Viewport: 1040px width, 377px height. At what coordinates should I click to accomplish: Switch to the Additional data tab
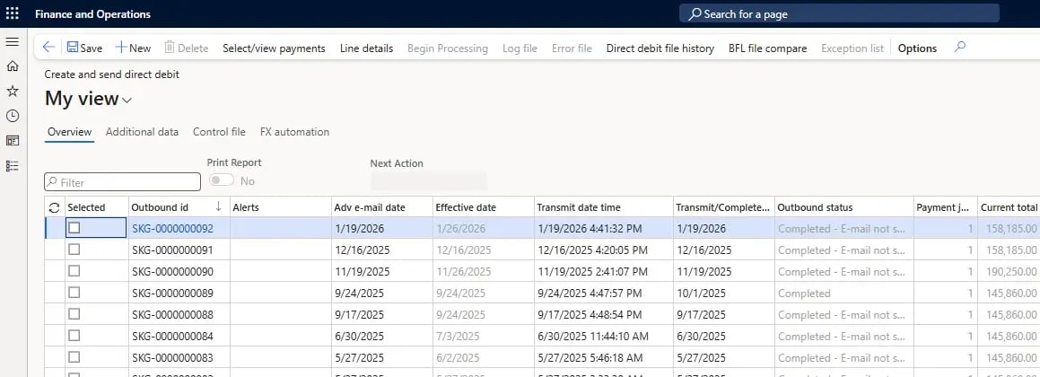tap(142, 132)
